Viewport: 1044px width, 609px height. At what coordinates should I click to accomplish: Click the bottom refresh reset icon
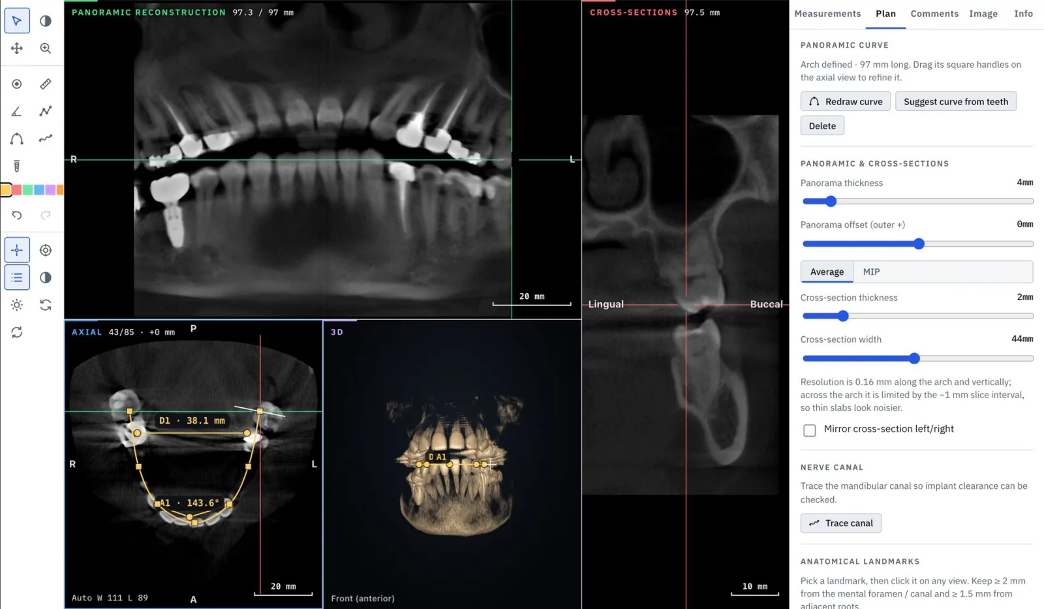tap(17, 333)
